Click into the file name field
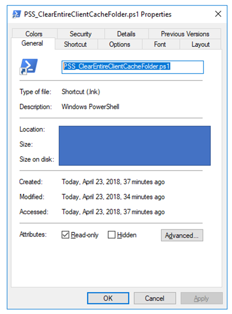The image size is (232, 314). (x=133, y=67)
